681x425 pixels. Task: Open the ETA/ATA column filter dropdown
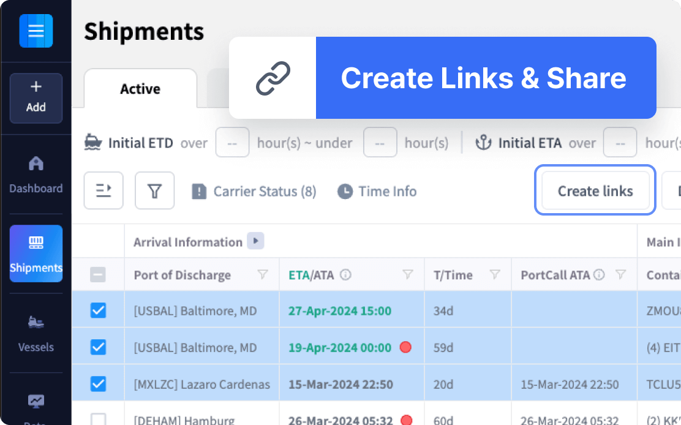click(x=408, y=274)
